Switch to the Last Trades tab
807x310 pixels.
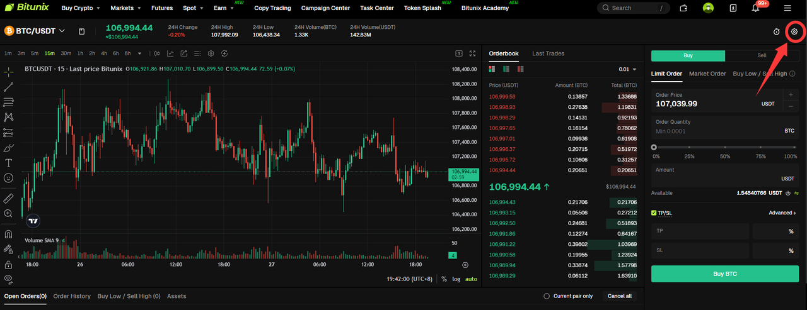click(x=548, y=53)
